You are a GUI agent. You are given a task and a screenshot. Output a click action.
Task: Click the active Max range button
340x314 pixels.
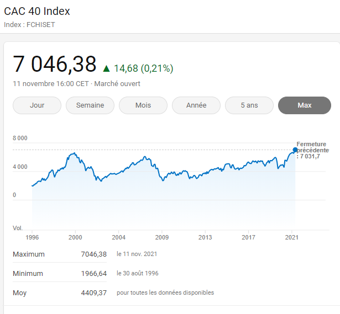305,105
